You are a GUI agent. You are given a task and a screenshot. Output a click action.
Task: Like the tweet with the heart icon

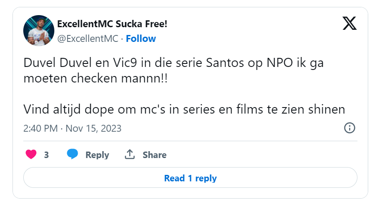(x=31, y=155)
